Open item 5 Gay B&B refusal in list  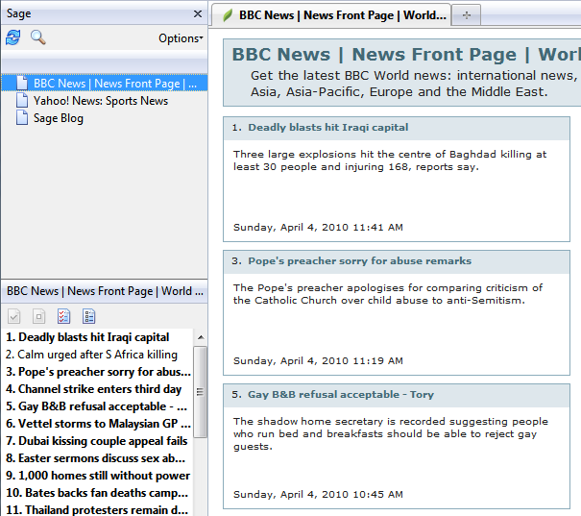point(96,406)
